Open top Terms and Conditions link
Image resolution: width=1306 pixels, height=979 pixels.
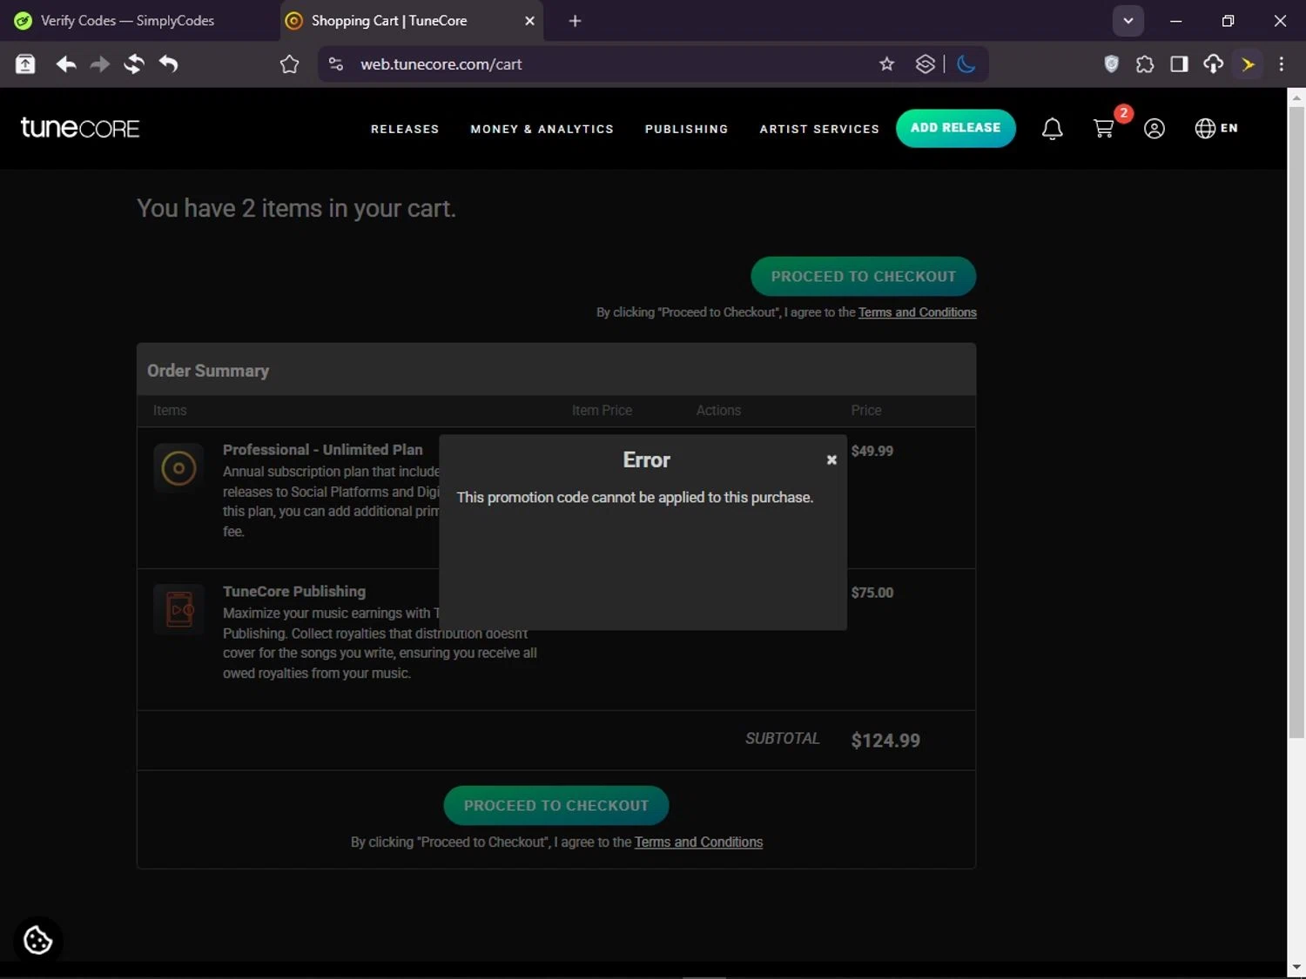click(x=917, y=312)
